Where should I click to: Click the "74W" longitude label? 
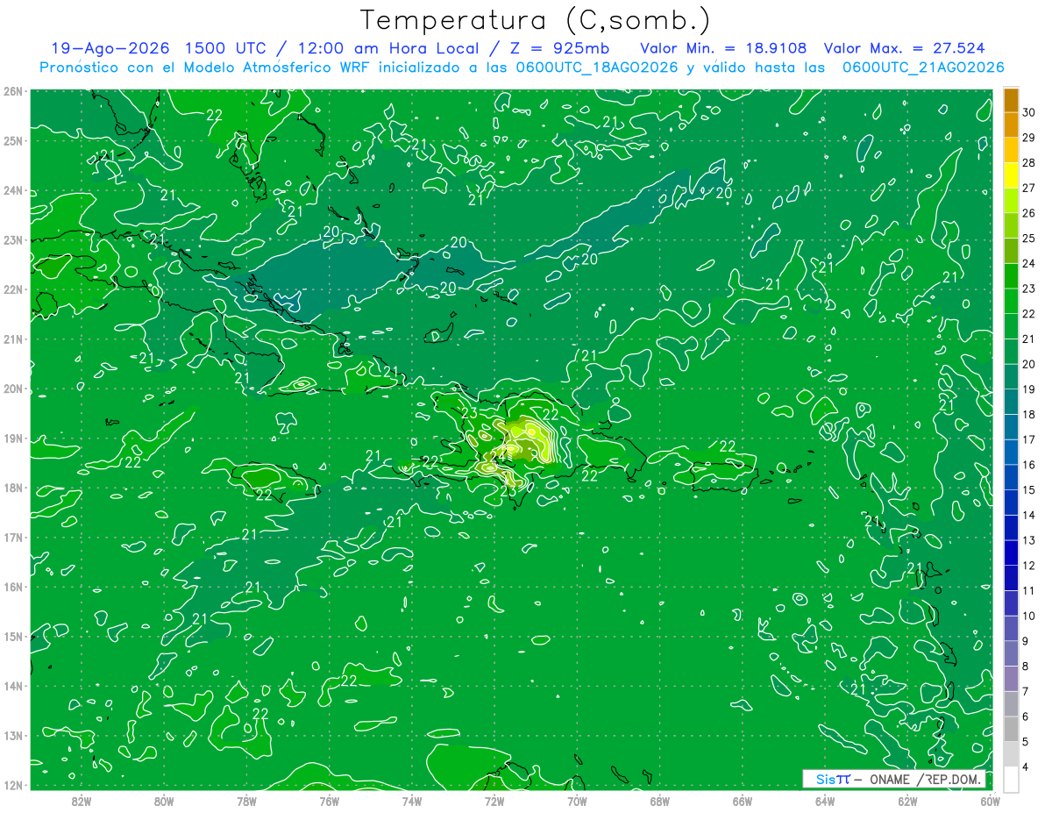pyautogui.click(x=411, y=801)
